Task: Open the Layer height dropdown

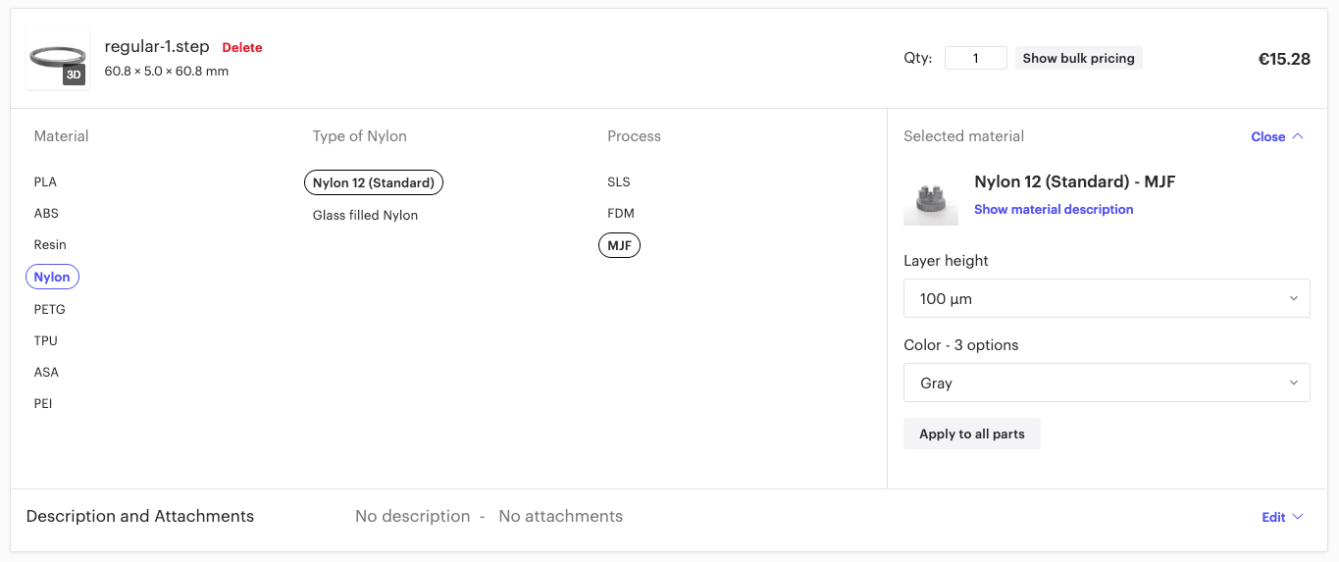Action: point(1106,298)
